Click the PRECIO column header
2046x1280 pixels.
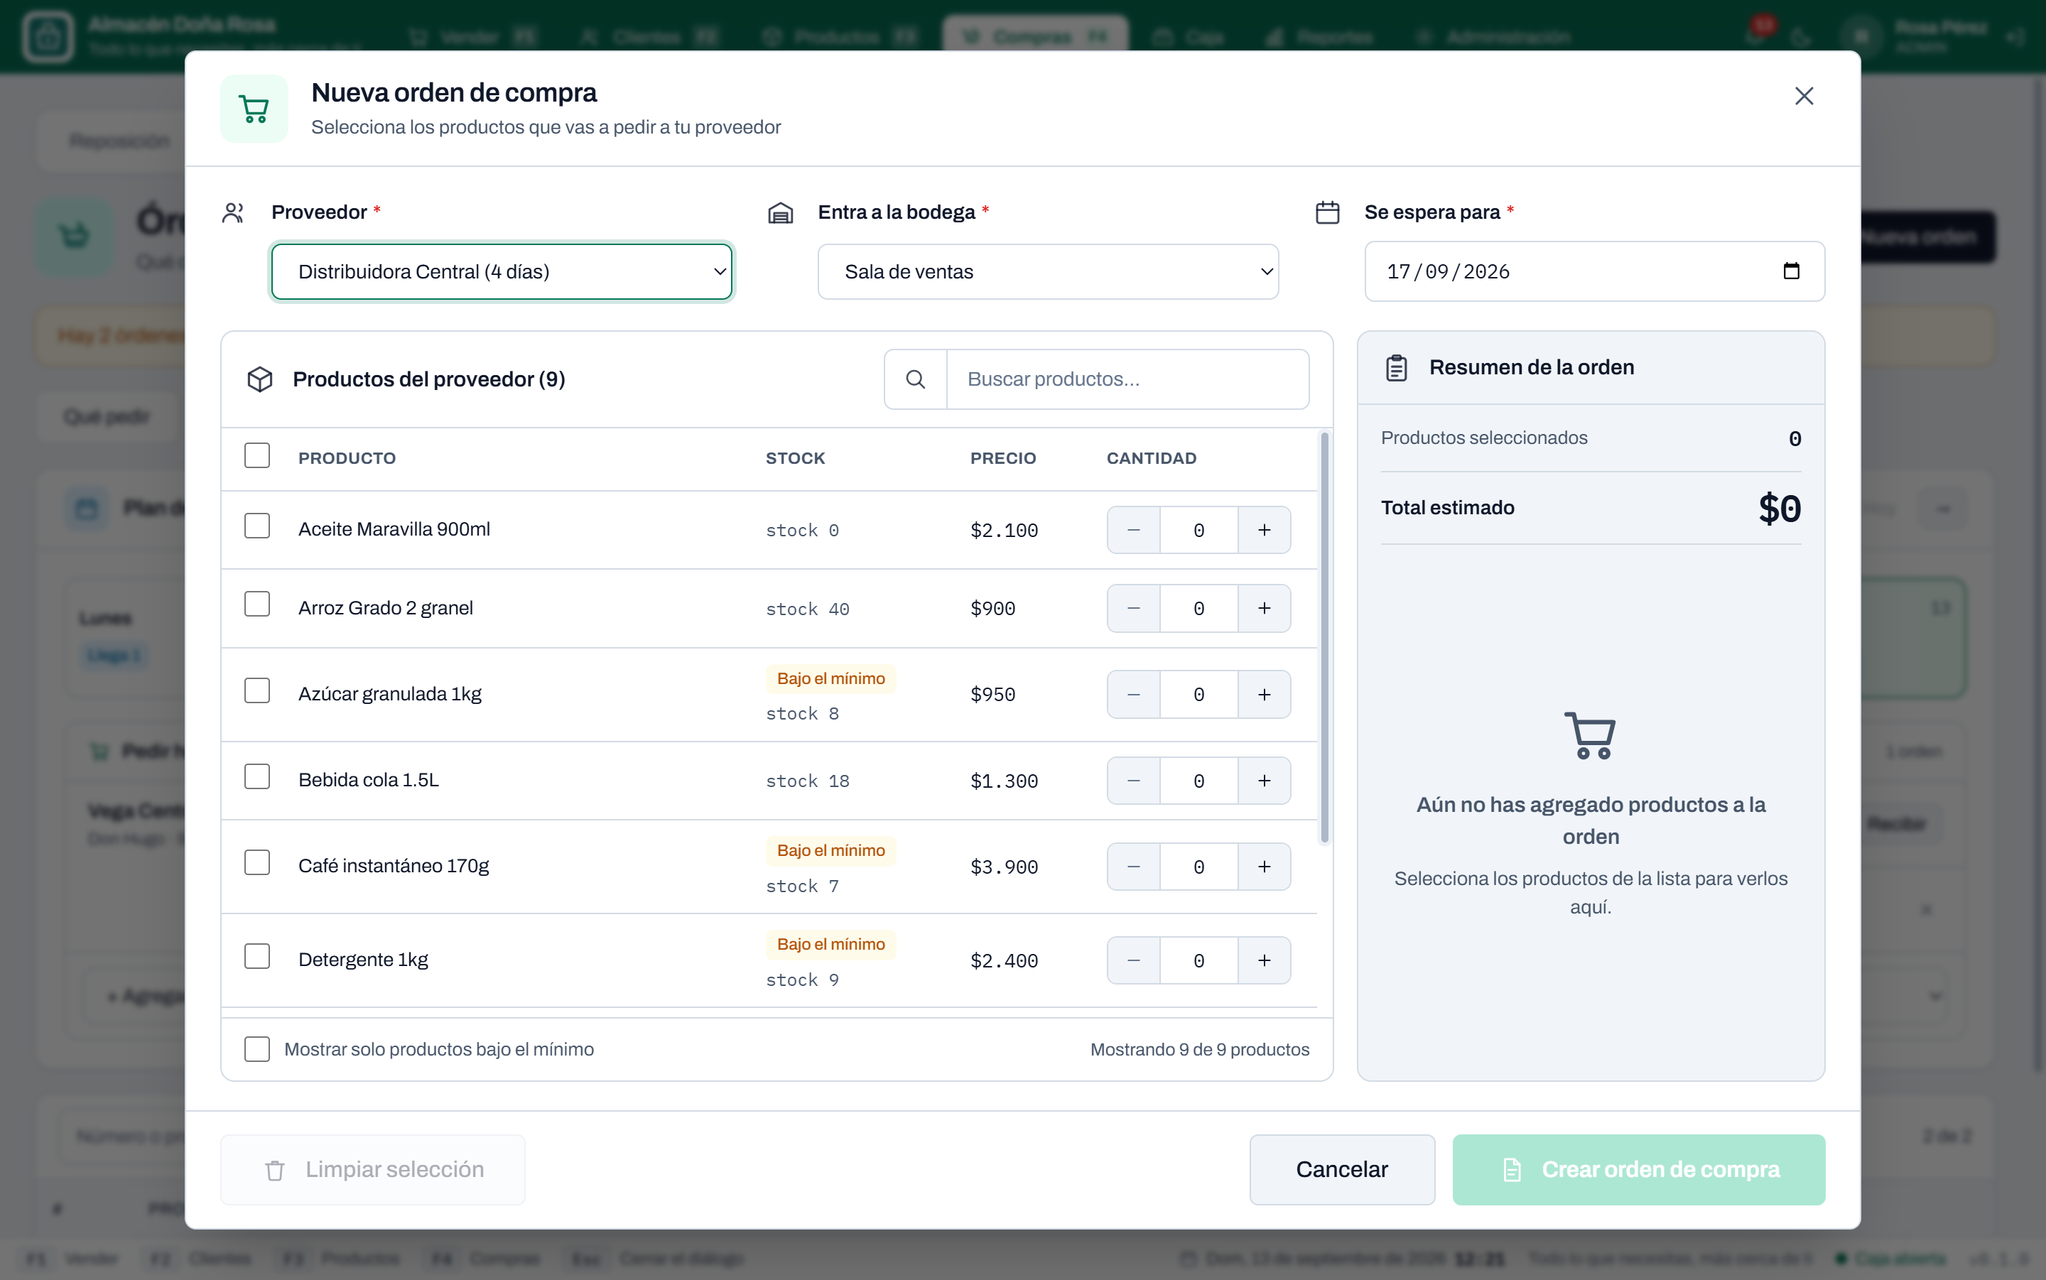click(1003, 458)
